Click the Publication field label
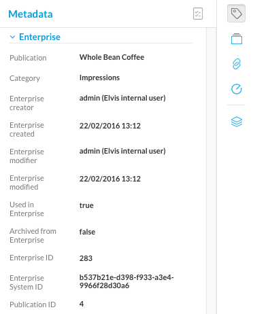The width and height of the screenshot is (253, 314). tap(28, 58)
